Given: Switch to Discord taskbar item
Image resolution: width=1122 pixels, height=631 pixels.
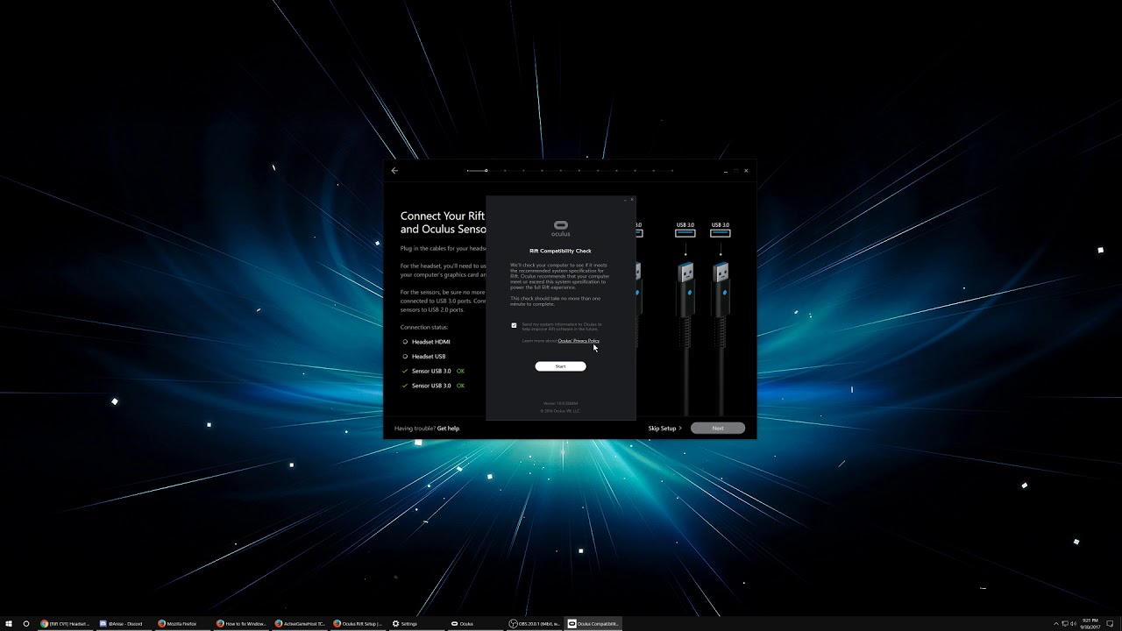Looking at the screenshot, I should coord(124,624).
